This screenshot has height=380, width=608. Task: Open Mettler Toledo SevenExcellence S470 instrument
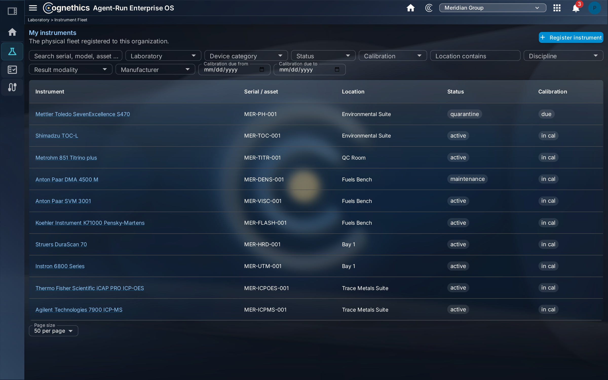tap(83, 114)
